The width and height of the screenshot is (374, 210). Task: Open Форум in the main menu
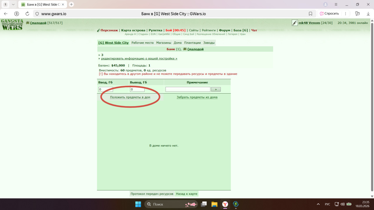pyautogui.click(x=225, y=30)
